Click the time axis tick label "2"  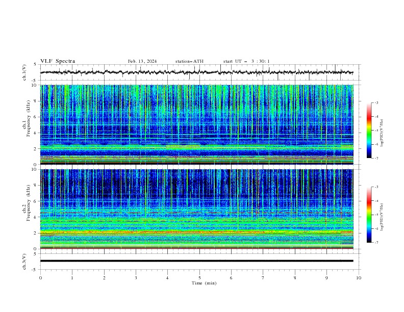[104, 278]
